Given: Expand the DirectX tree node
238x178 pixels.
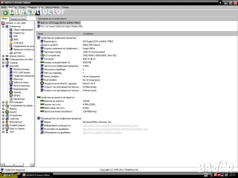Looking at the screenshot, I should (3, 112).
